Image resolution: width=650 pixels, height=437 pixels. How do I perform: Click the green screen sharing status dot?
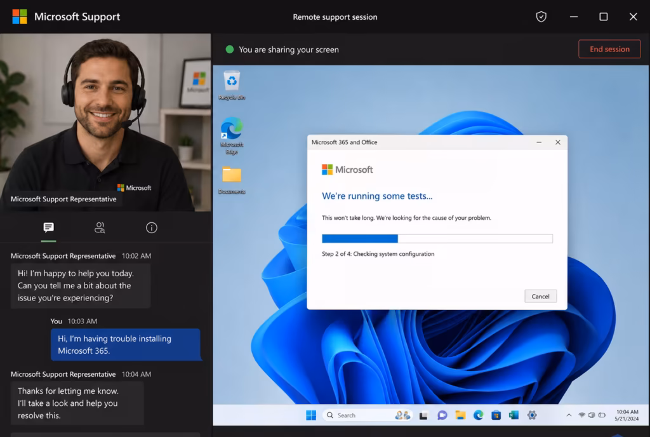[230, 50]
